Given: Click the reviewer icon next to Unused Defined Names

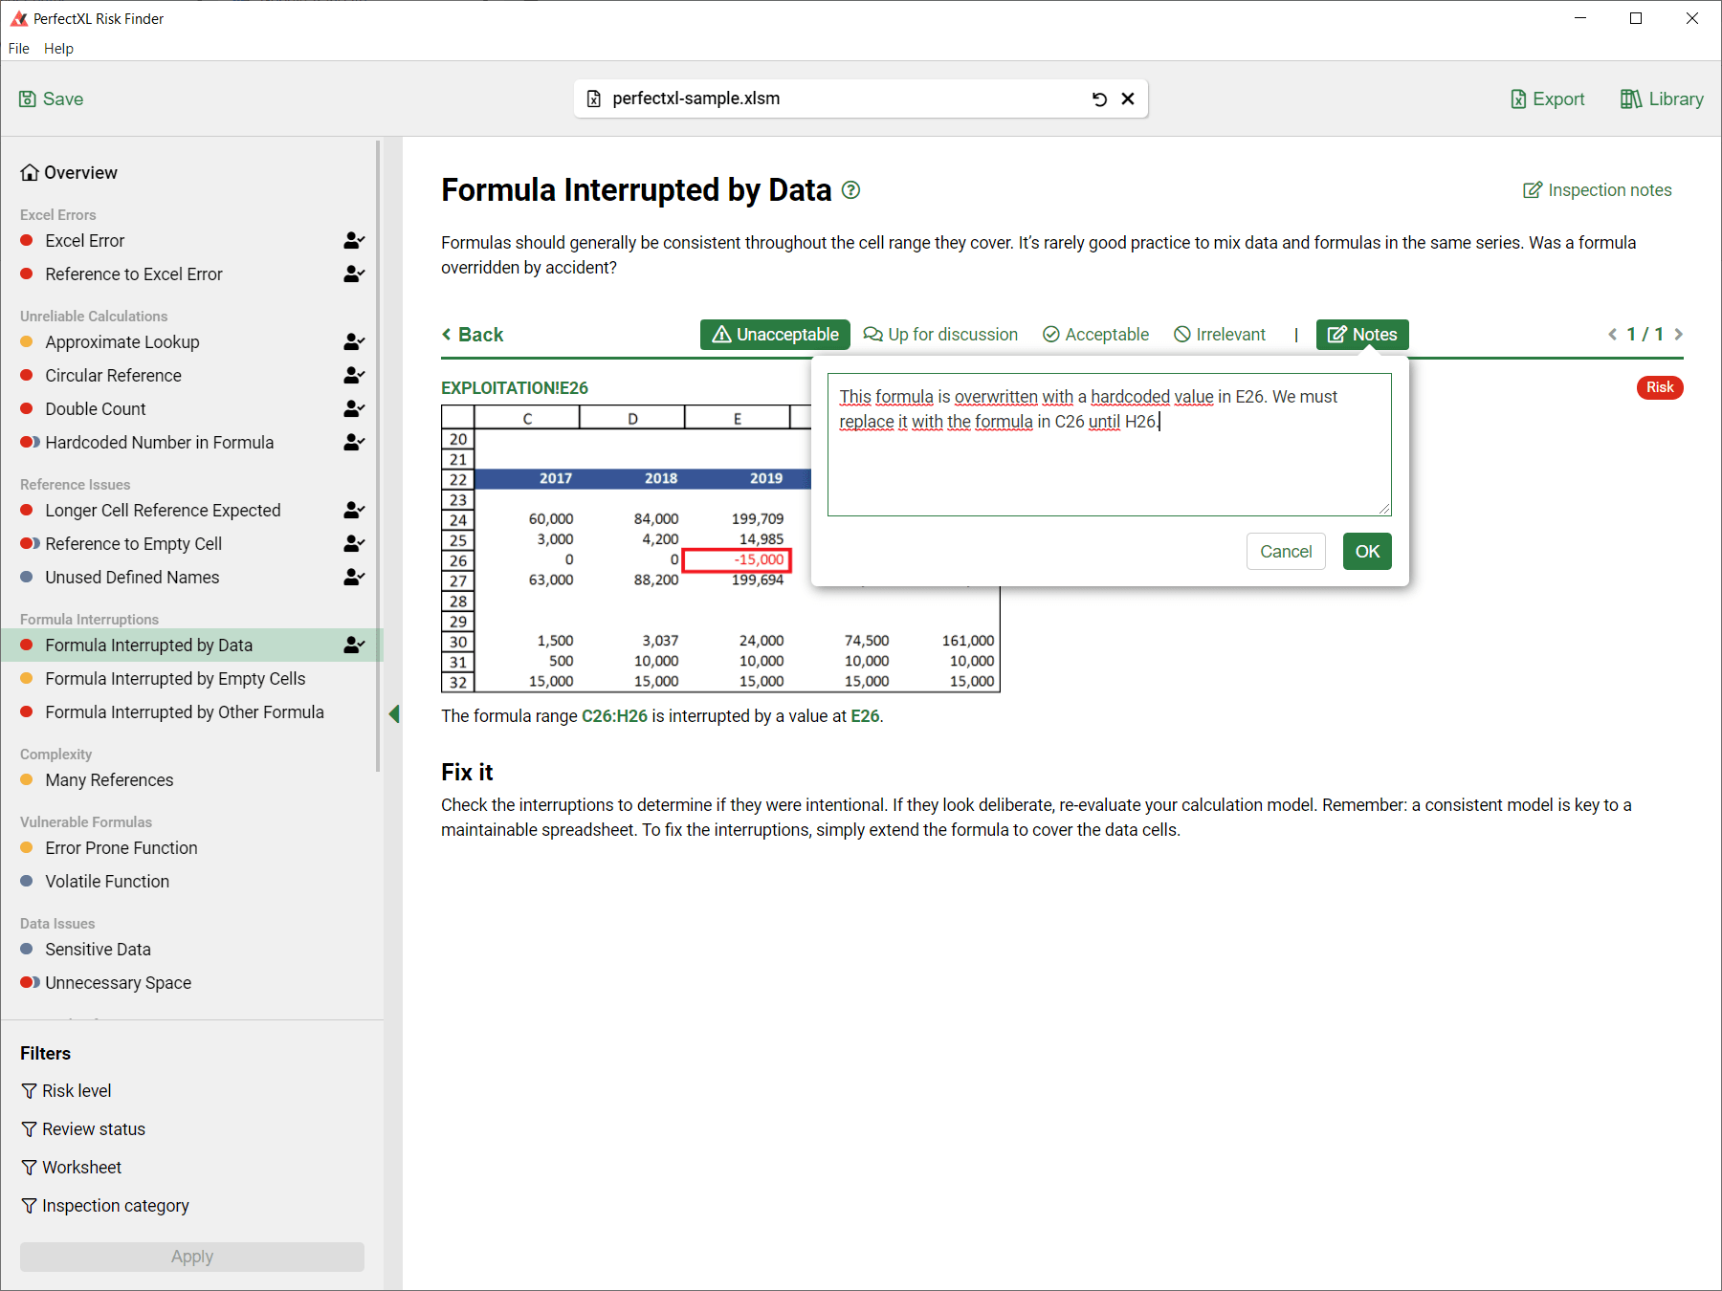Looking at the screenshot, I should pyautogui.click(x=354, y=578).
